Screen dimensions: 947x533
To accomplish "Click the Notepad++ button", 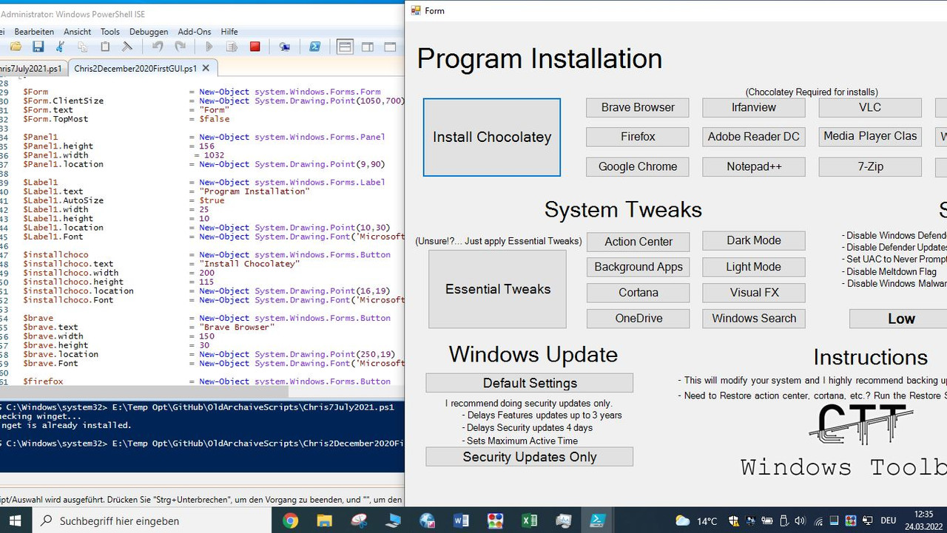I will [754, 166].
